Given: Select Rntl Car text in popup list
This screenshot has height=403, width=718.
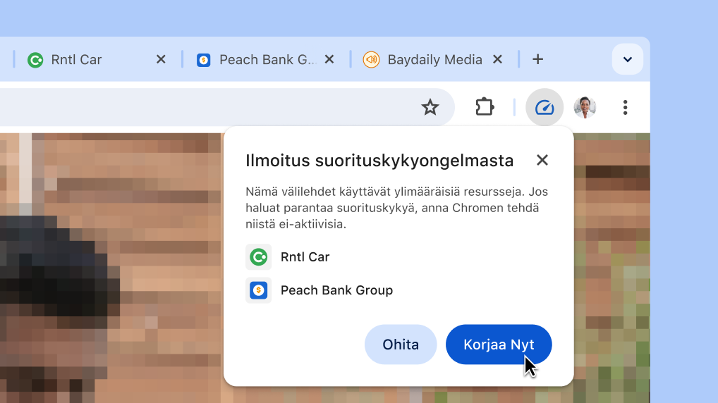Looking at the screenshot, I should point(305,257).
